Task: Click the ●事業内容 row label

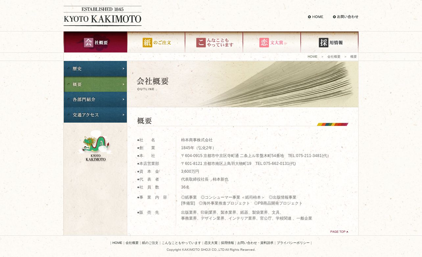Action: tap(152, 197)
